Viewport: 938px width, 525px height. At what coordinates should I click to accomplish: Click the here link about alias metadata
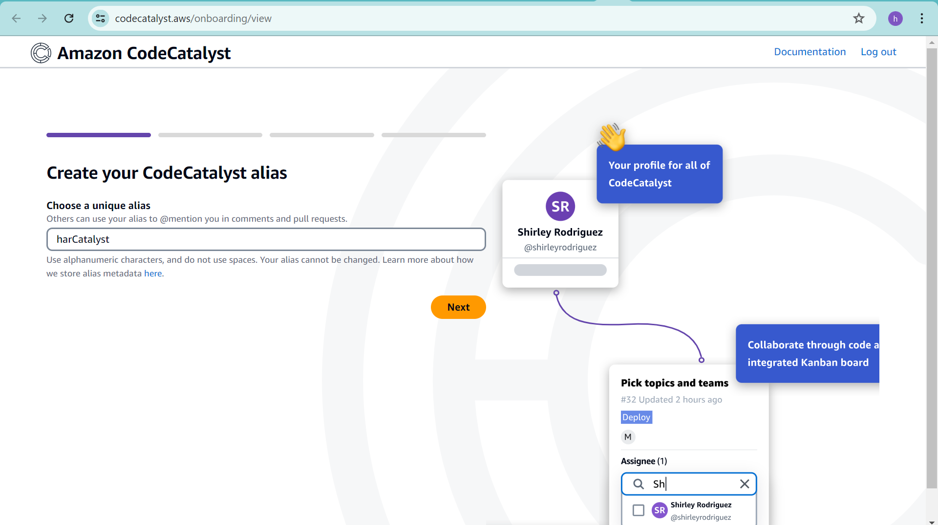[153, 273]
